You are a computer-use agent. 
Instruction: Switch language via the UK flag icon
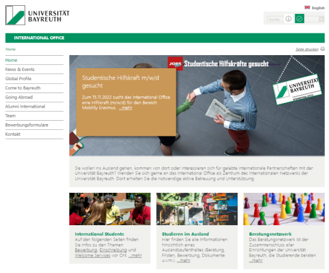coord(307,8)
